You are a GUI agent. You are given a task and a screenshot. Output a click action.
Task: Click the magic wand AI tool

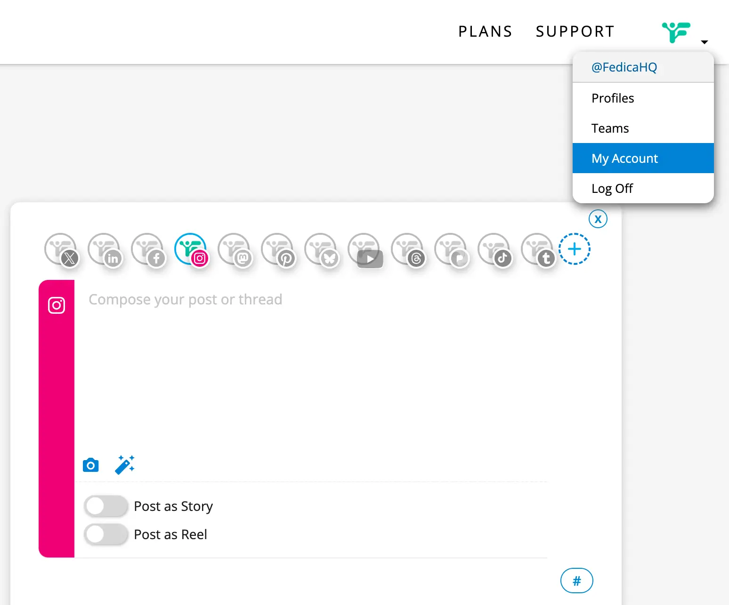[125, 465]
